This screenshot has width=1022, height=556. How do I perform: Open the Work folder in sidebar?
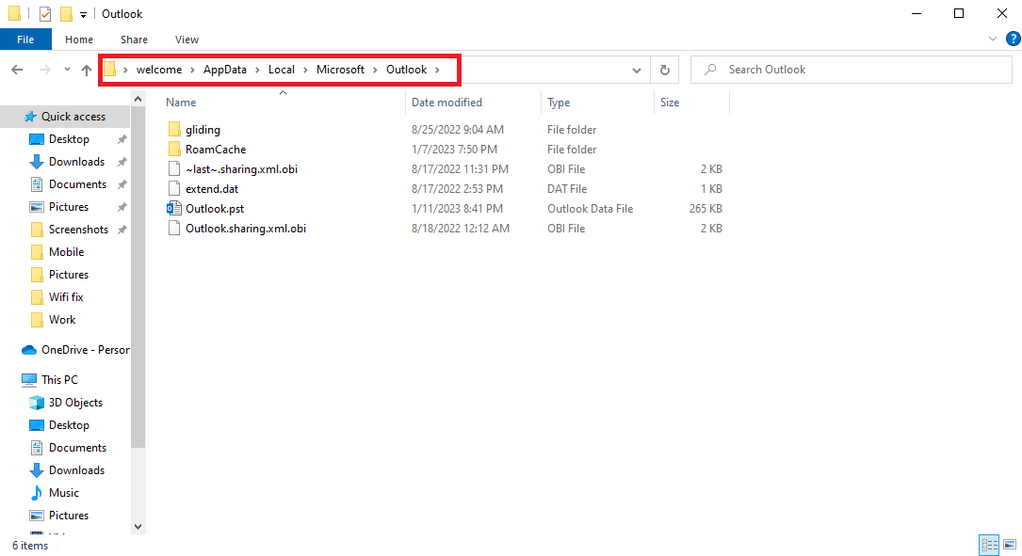pyautogui.click(x=62, y=320)
